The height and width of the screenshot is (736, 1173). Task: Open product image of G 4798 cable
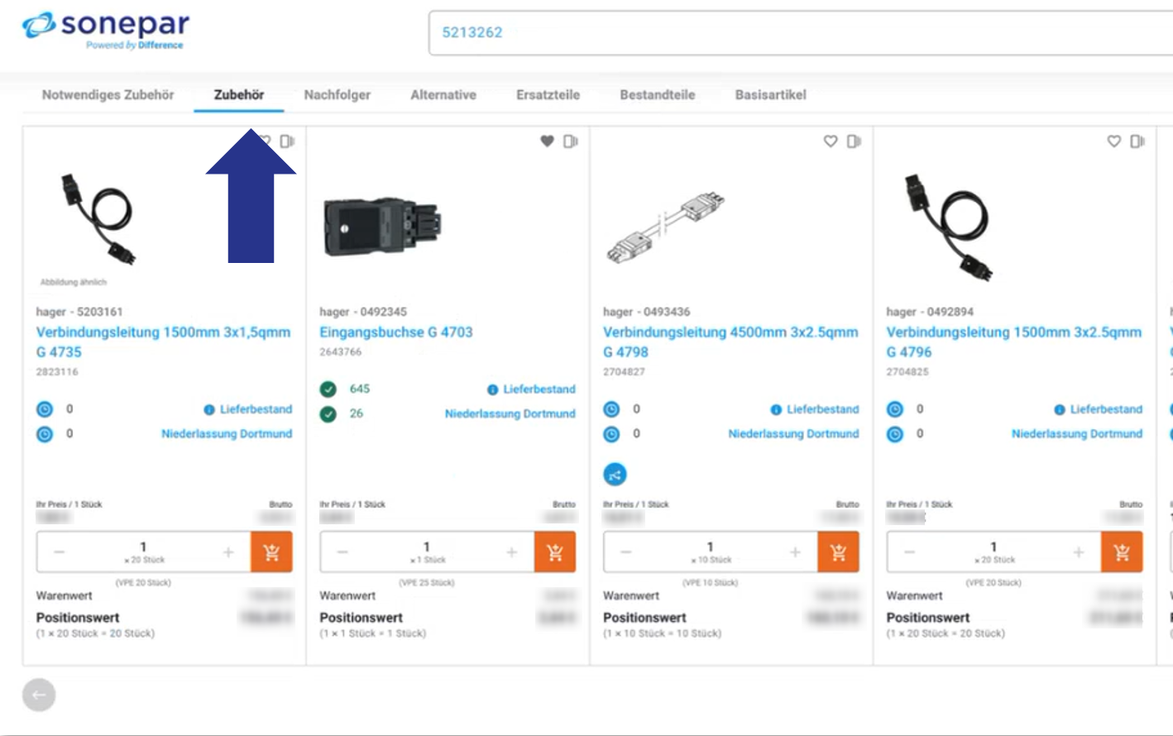click(x=666, y=227)
